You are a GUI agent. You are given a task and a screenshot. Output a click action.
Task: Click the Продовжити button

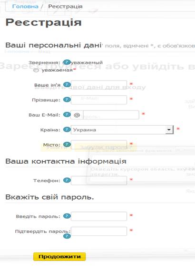click(x=59, y=257)
